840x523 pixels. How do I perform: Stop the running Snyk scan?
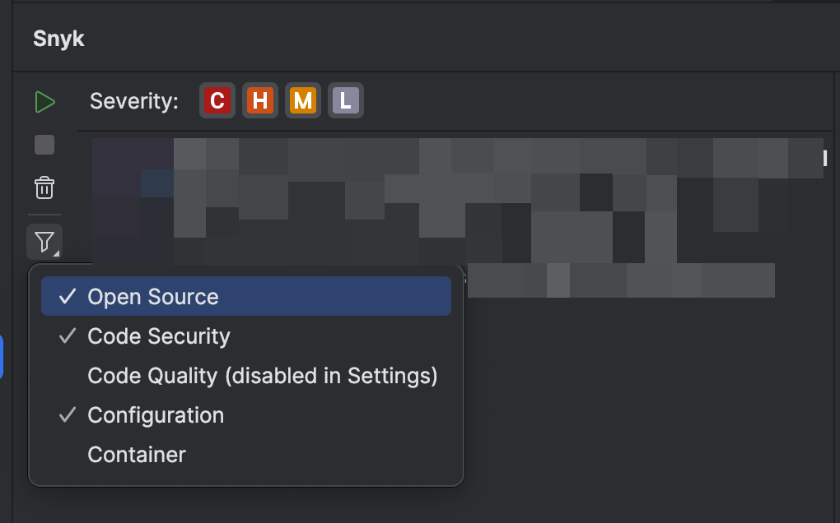pyautogui.click(x=44, y=146)
